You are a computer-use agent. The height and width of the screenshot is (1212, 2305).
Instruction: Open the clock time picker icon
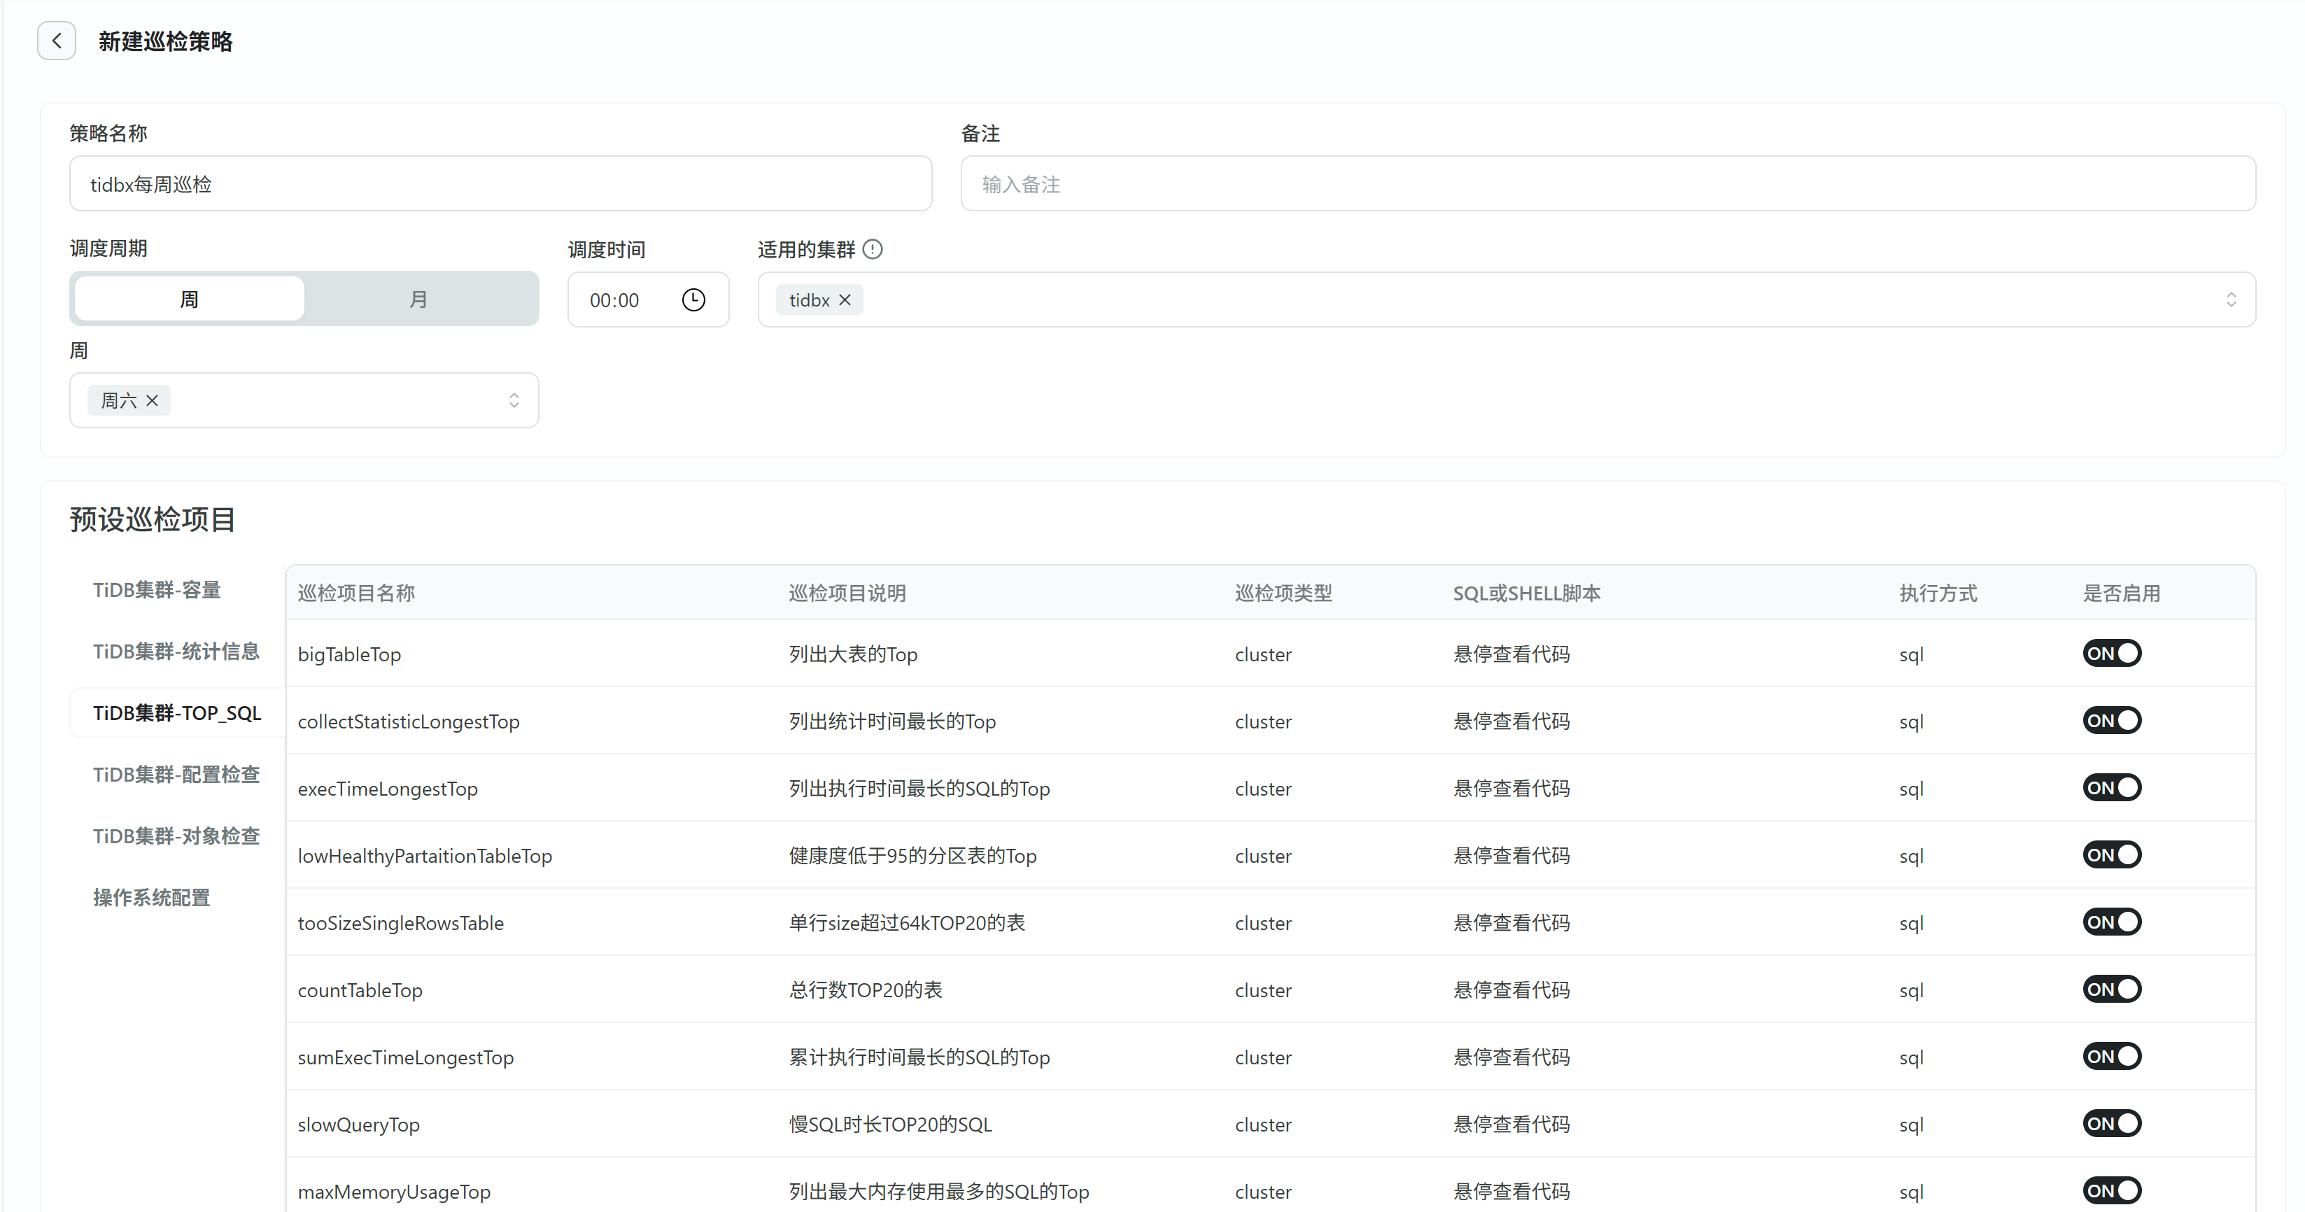pos(693,300)
